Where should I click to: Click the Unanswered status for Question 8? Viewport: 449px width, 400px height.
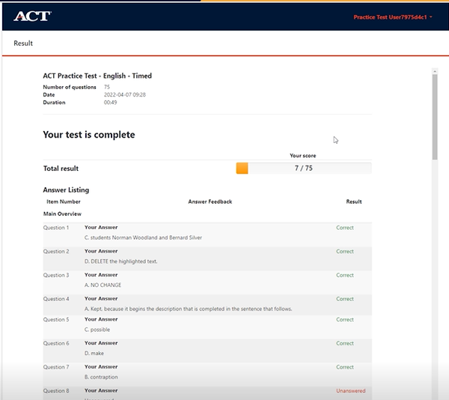349,391
